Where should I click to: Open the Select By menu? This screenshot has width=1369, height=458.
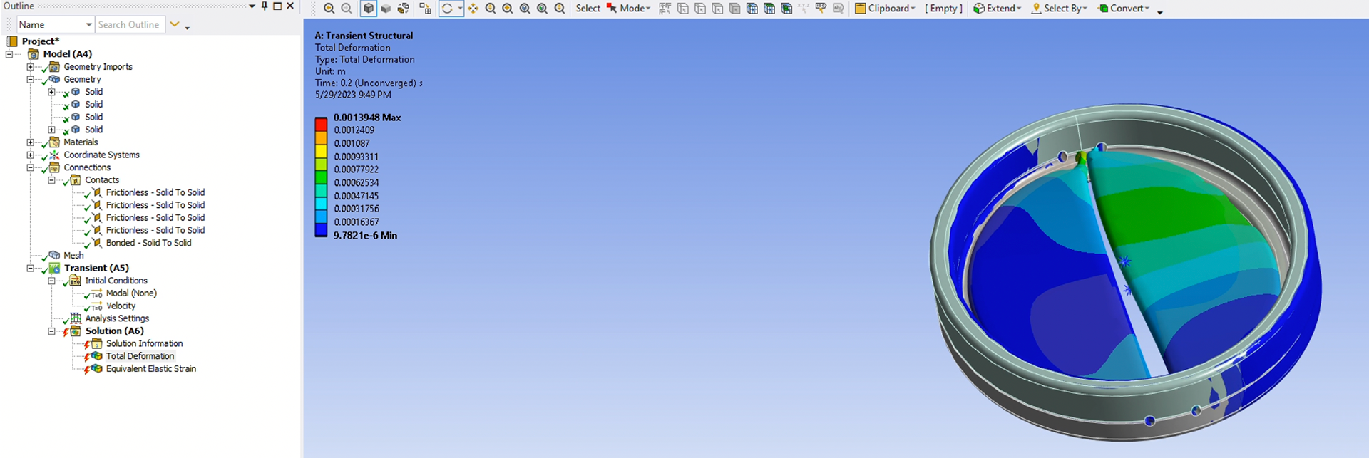click(1060, 9)
